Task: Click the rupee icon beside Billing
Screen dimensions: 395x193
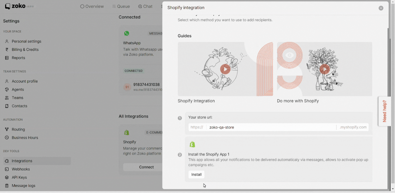Action: coord(7,49)
